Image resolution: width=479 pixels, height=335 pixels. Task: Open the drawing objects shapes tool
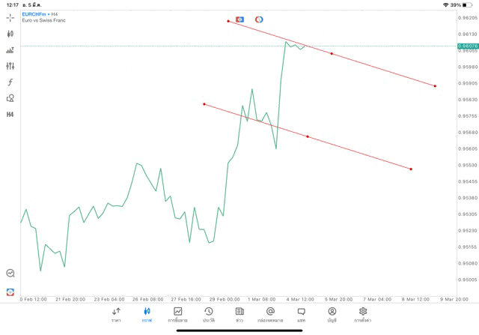[10, 98]
